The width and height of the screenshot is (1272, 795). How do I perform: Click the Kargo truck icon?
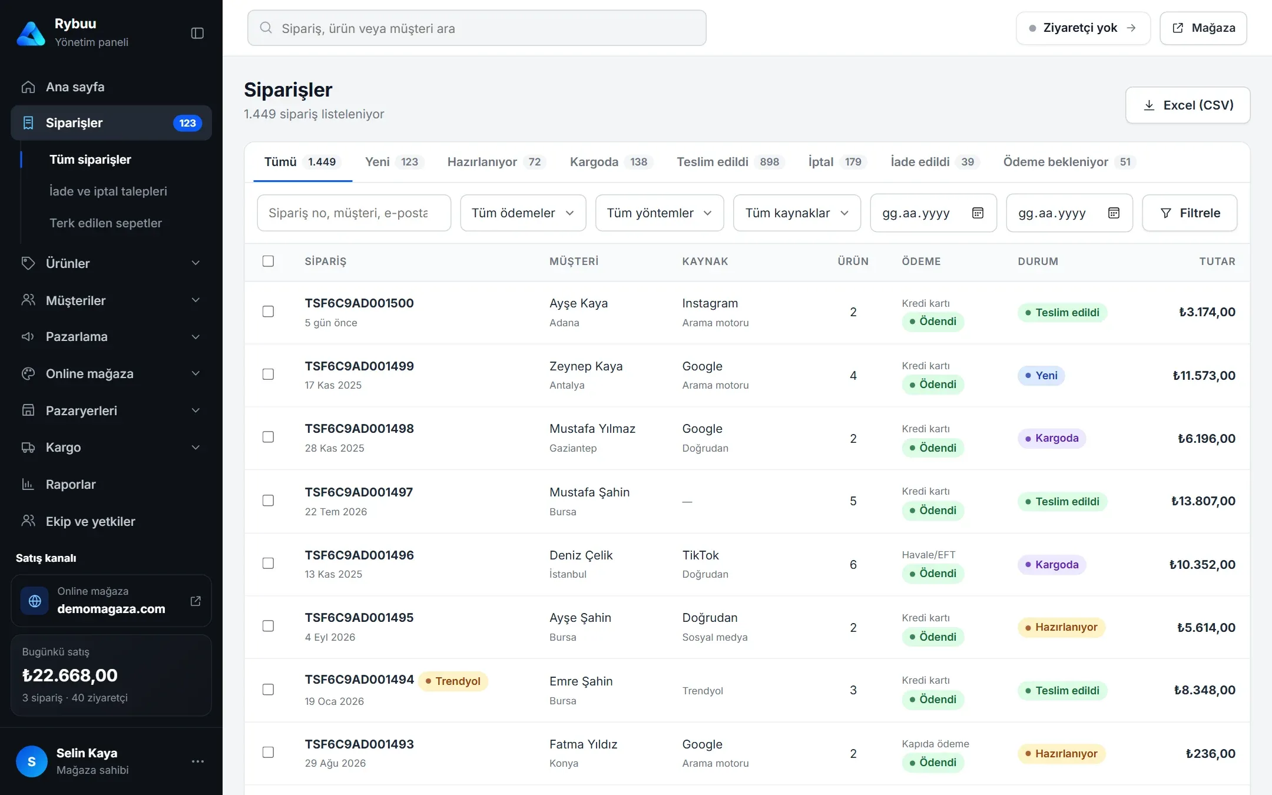[x=28, y=448]
